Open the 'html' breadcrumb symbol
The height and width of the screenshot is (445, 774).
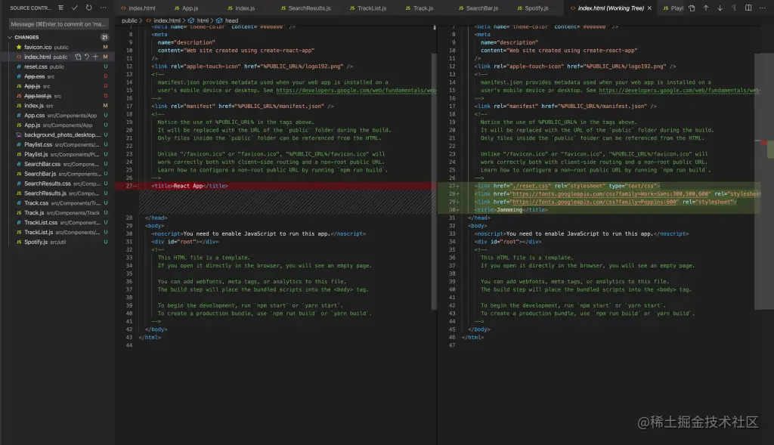click(203, 20)
